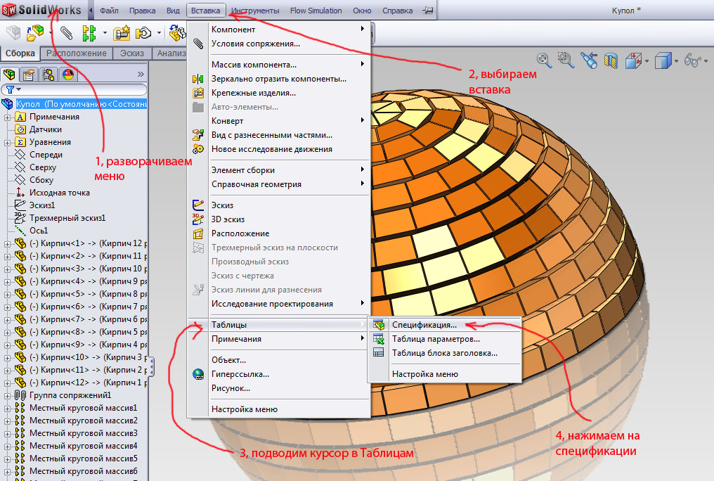Image resolution: width=714 pixels, height=481 pixels.
Task: Click the paperclip Mate icon in toolbar
Action: click(66, 33)
